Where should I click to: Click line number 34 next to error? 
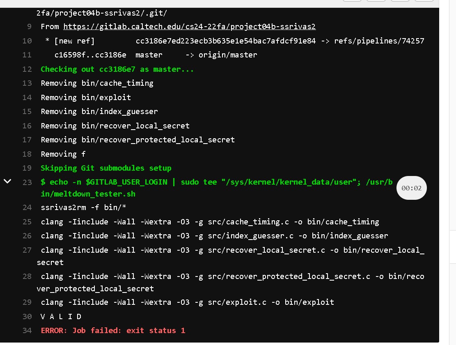coord(27,331)
